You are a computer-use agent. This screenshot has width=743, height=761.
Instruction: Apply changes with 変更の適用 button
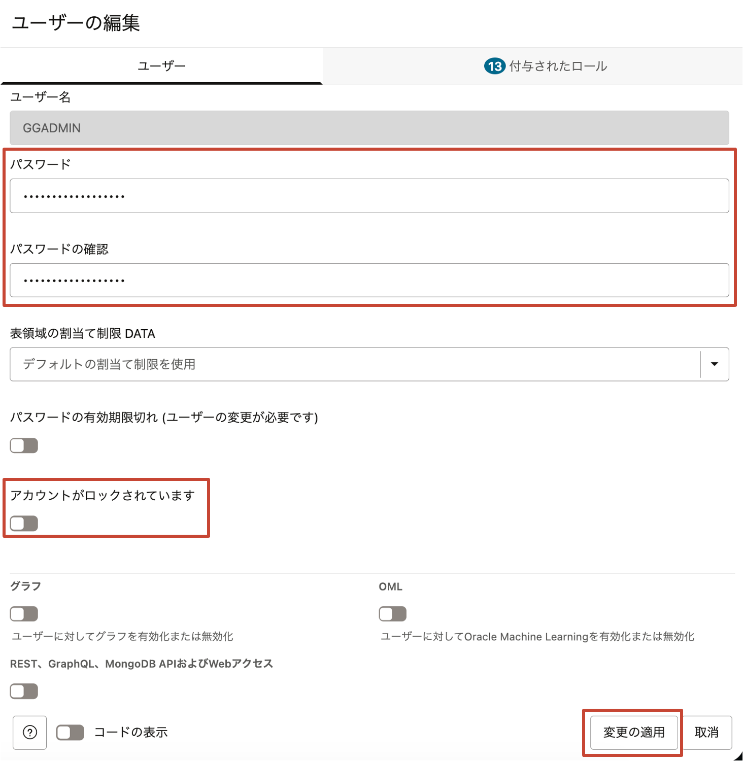point(634,732)
